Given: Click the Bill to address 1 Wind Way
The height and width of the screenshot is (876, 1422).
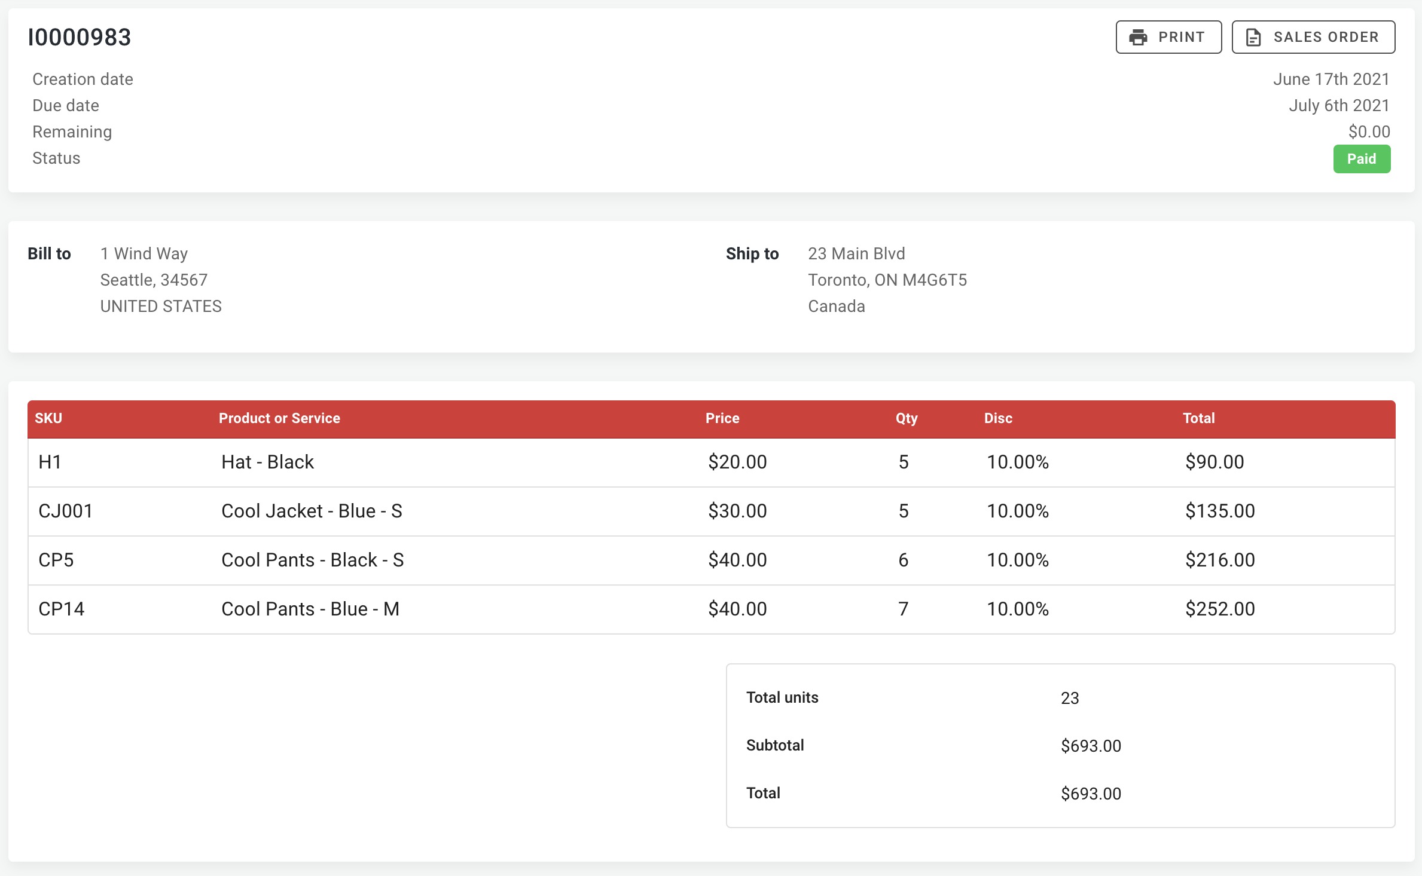Looking at the screenshot, I should (x=144, y=253).
